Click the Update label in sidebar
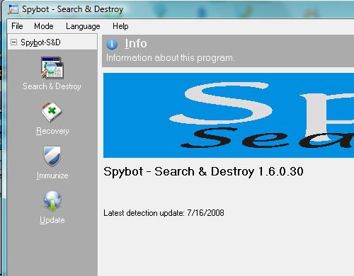Screen dimensions: 354x276 click(52, 220)
